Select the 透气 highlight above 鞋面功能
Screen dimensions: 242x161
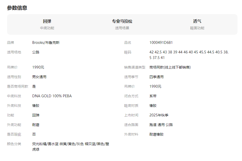(x=197, y=21)
